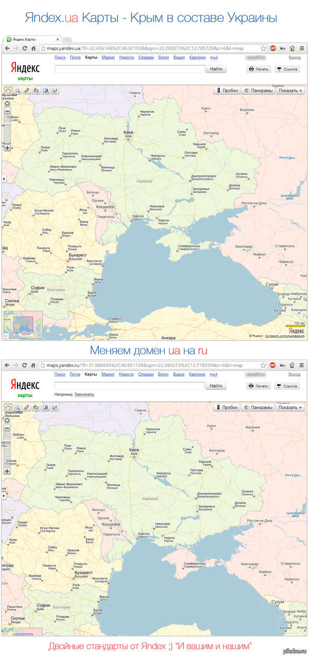309x657 pixels.
Task: Open the Показать dropdown on the yandex.ru map
Action: [x=290, y=407]
